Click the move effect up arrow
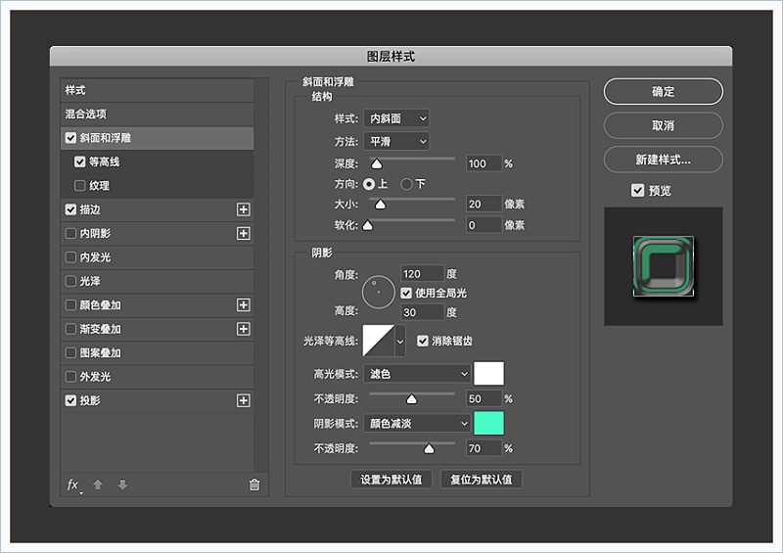 [x=98, y=484]
